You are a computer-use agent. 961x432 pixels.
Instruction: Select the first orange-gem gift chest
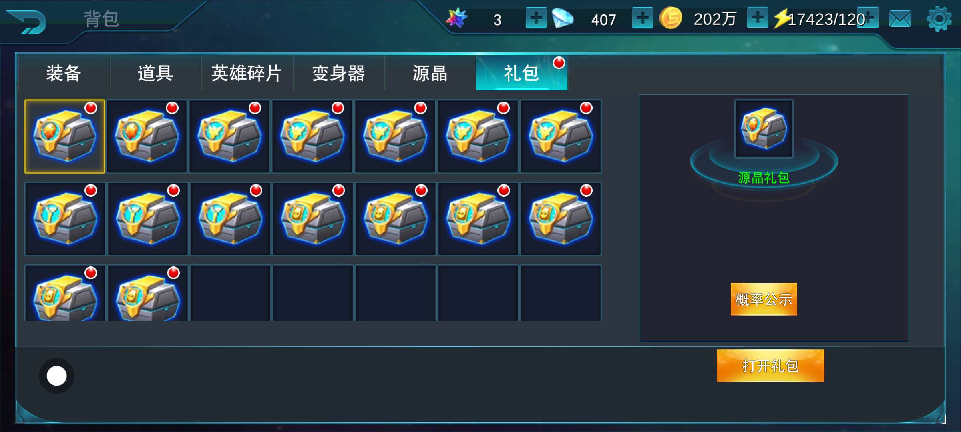tap(64, 136)
